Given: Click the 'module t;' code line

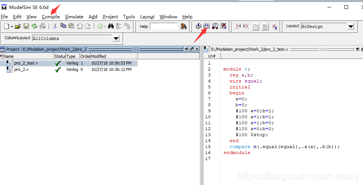Looking at the screenshot, I should click(x=237, y=69).
